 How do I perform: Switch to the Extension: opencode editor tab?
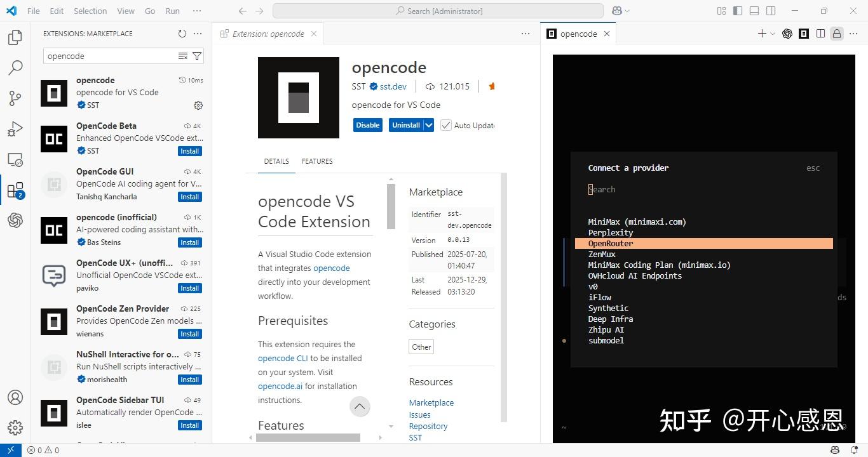coord(268,34)
